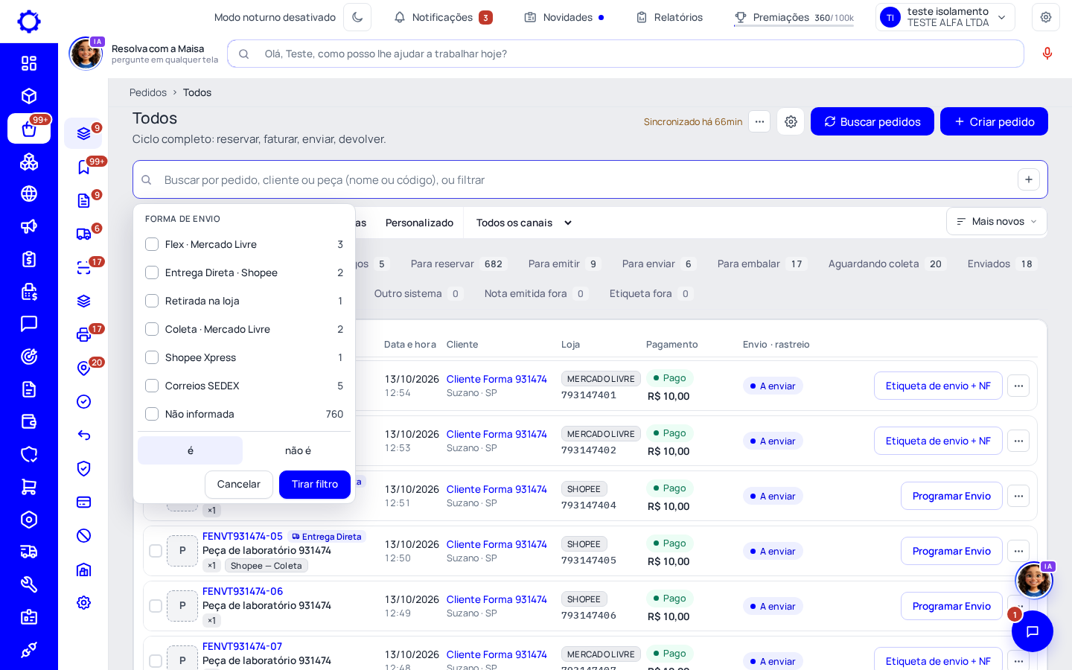This screenshot has width=1072, height=670.
Task: Click Criar pedido button
Action: 994,121
